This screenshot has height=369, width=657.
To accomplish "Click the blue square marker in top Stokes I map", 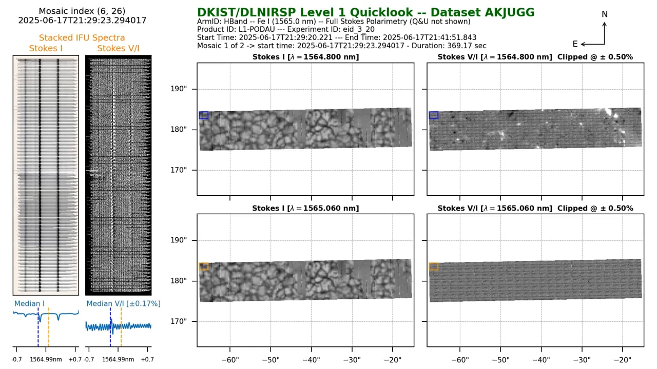I will [x=204, y=115].
